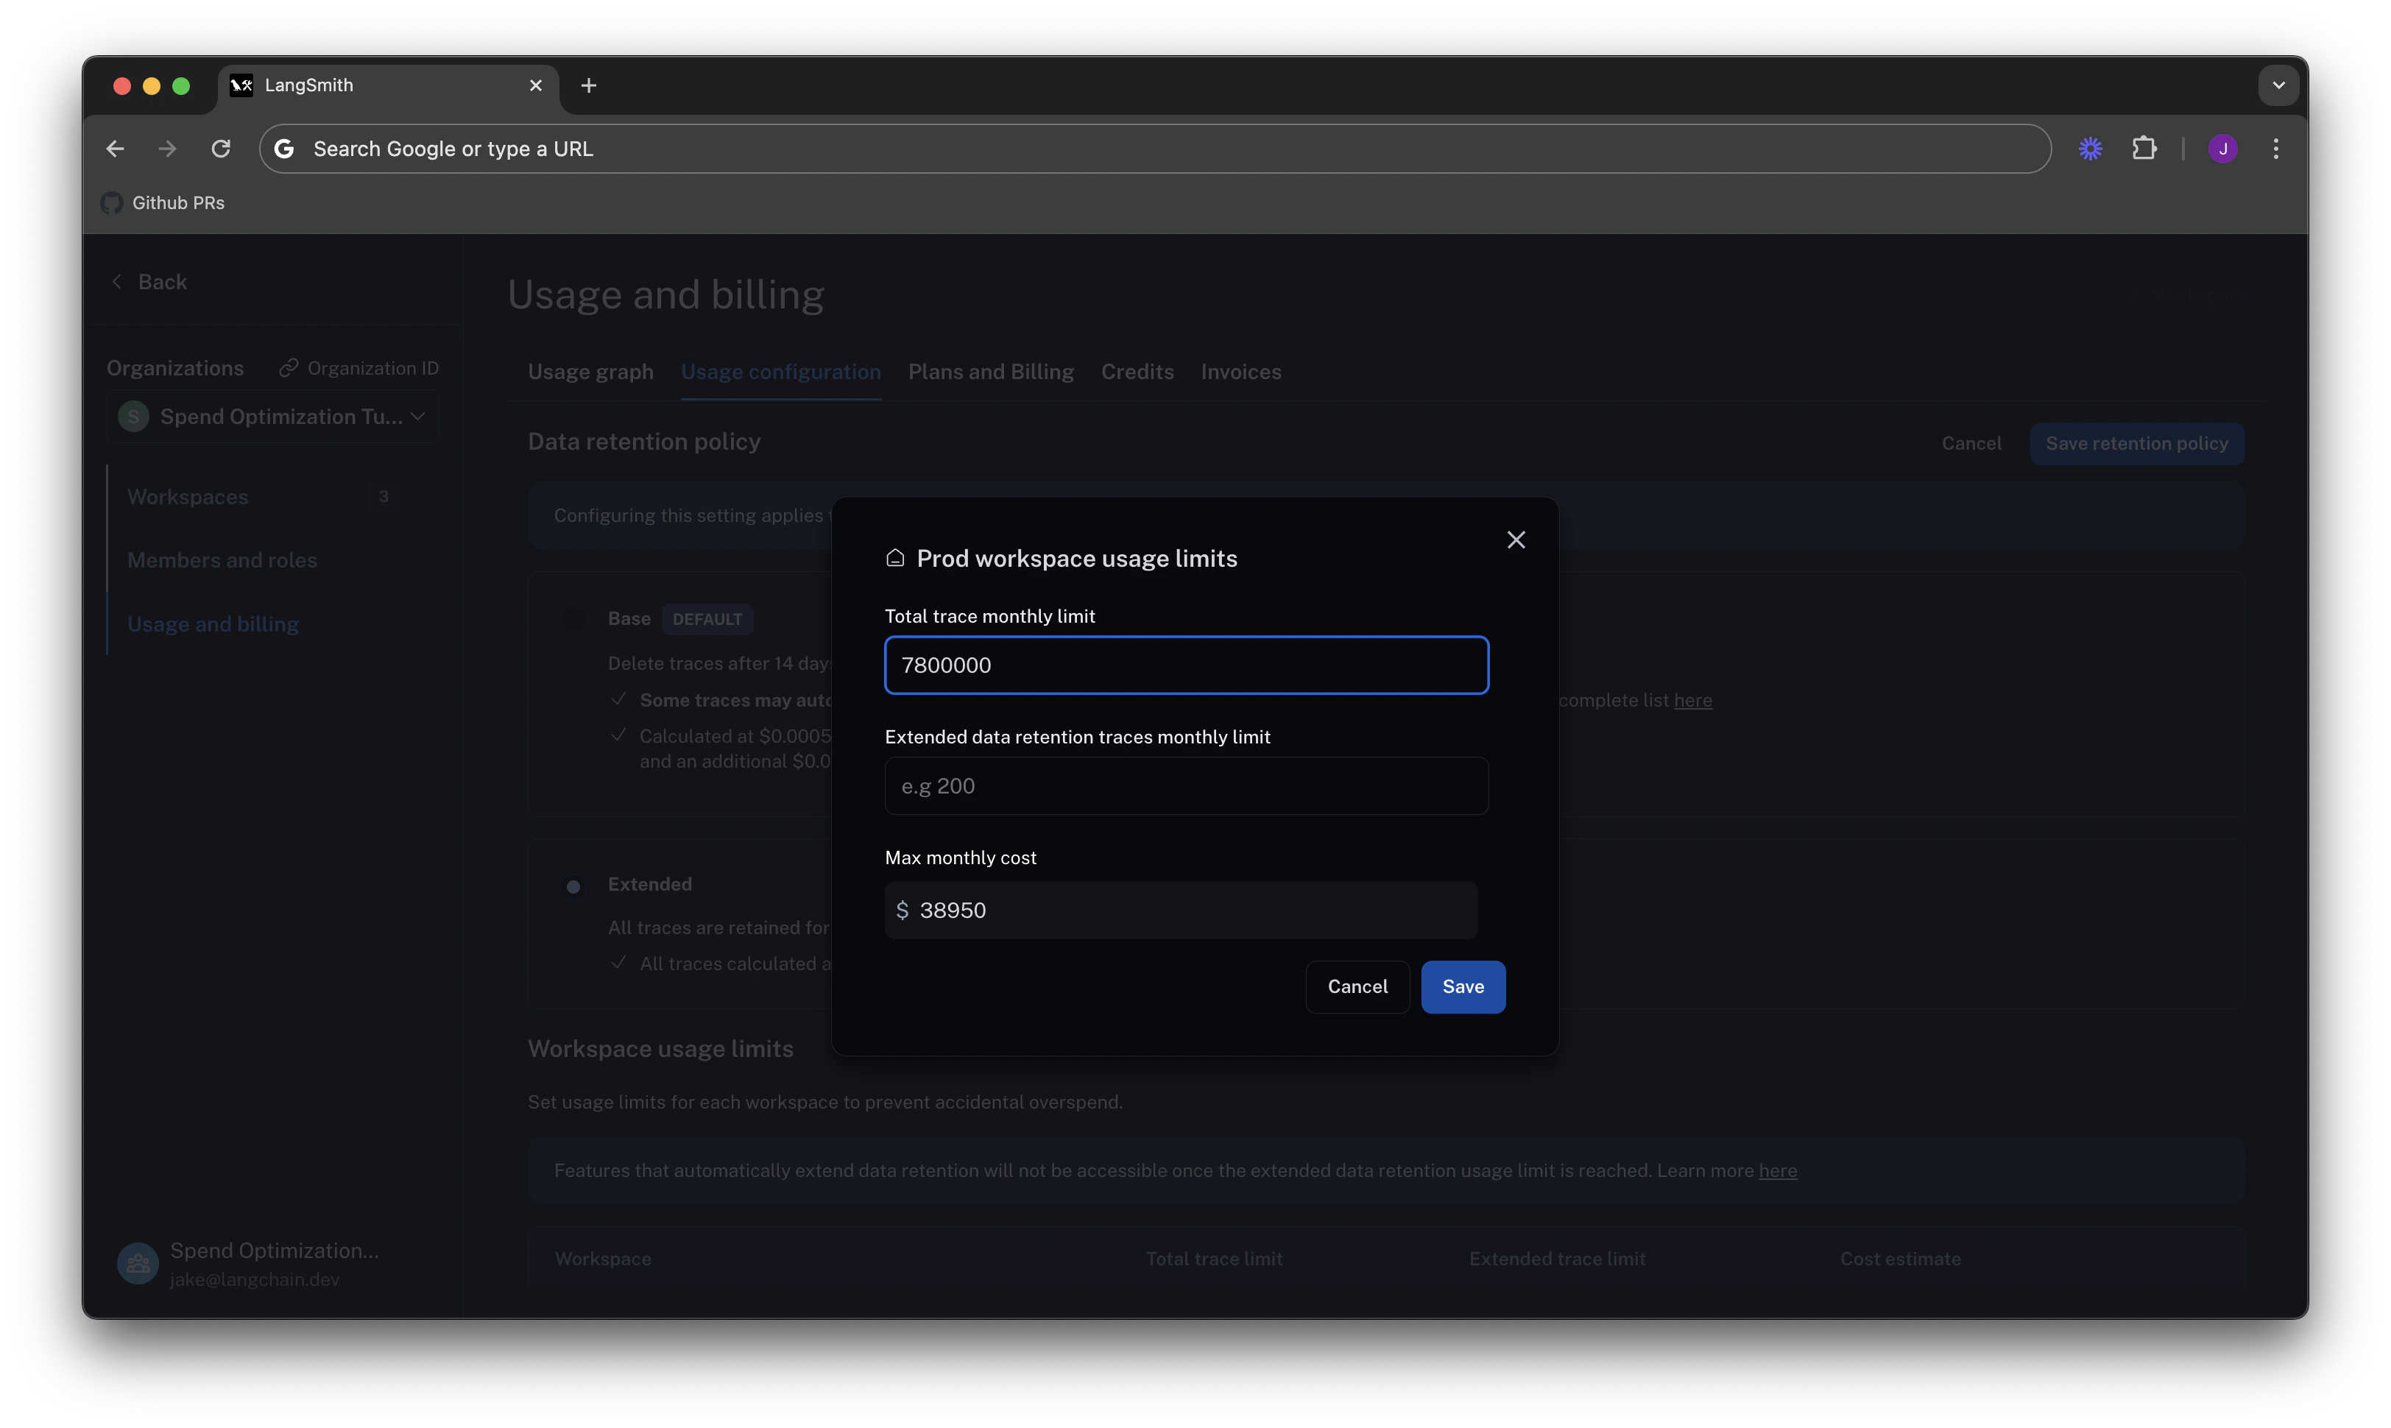This screenshot has height=1428, width=2391.
Task: Open the Chrome three-dot menu
Action: click(x=2275, y=149)
